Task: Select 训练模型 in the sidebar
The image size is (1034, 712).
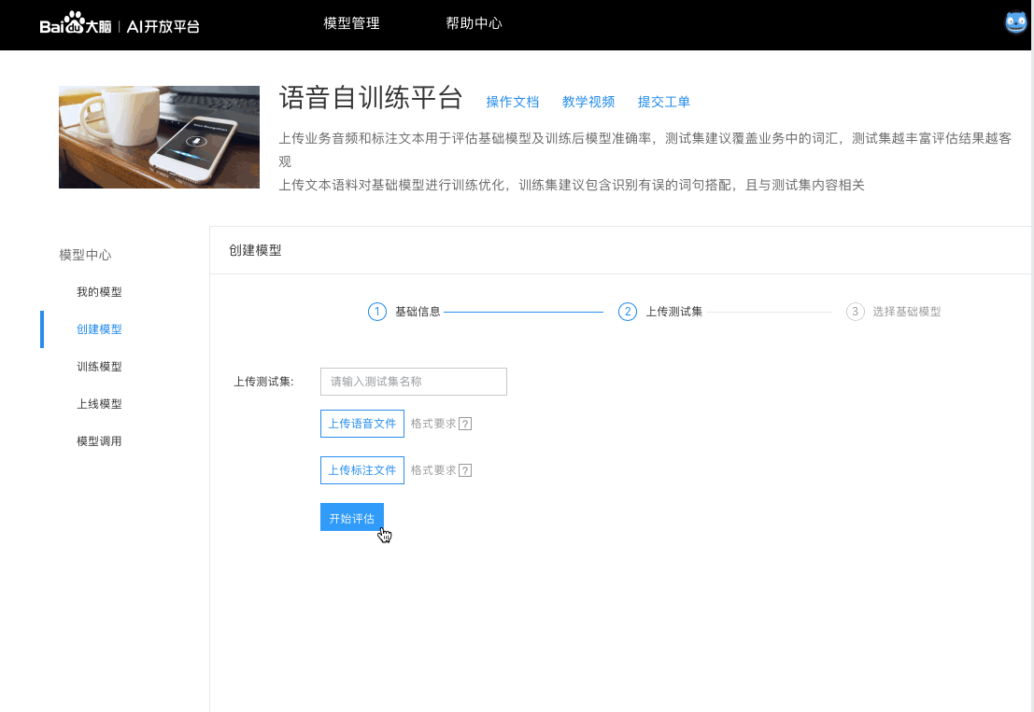Action: [99, 367]
